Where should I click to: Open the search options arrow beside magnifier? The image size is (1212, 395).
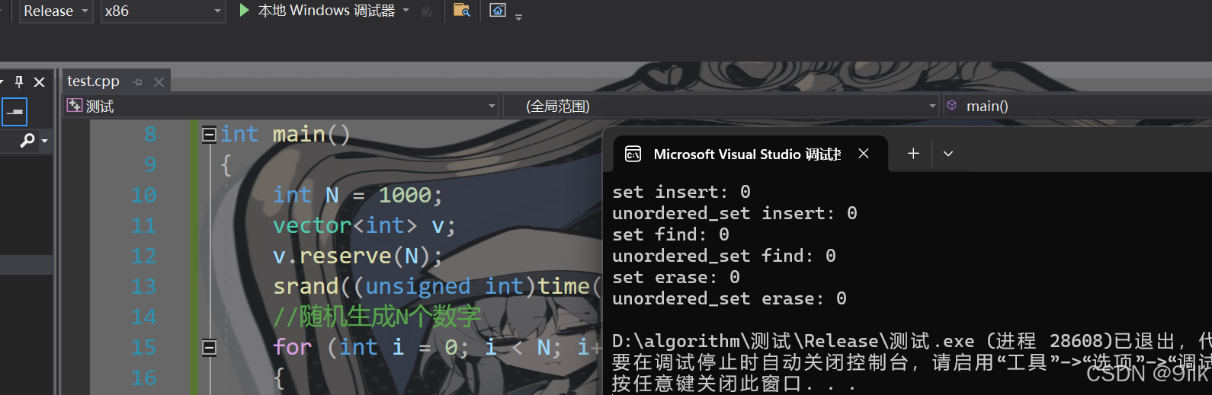pyautogui.click(x=44, y=141)
